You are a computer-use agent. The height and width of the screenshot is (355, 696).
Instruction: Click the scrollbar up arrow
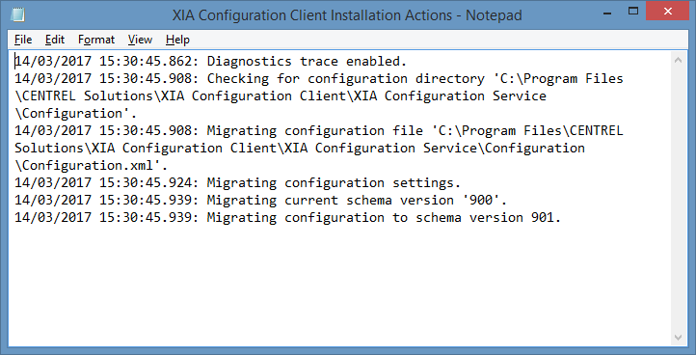click(x=678, y=60)
